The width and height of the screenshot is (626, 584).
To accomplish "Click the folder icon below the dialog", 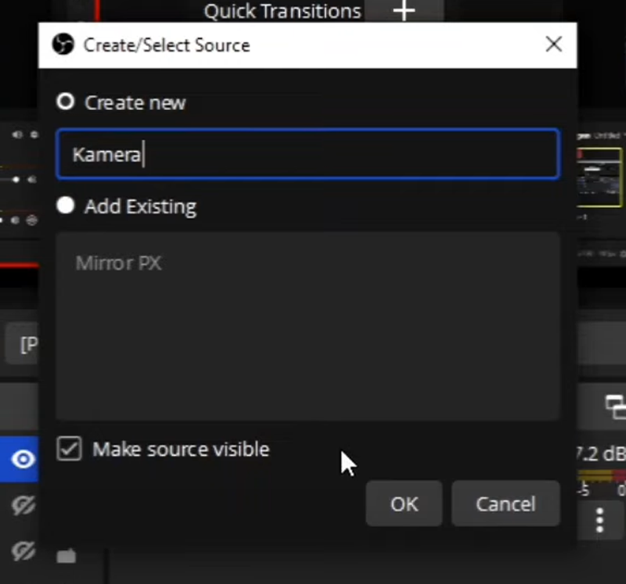I will coord(67,556).
